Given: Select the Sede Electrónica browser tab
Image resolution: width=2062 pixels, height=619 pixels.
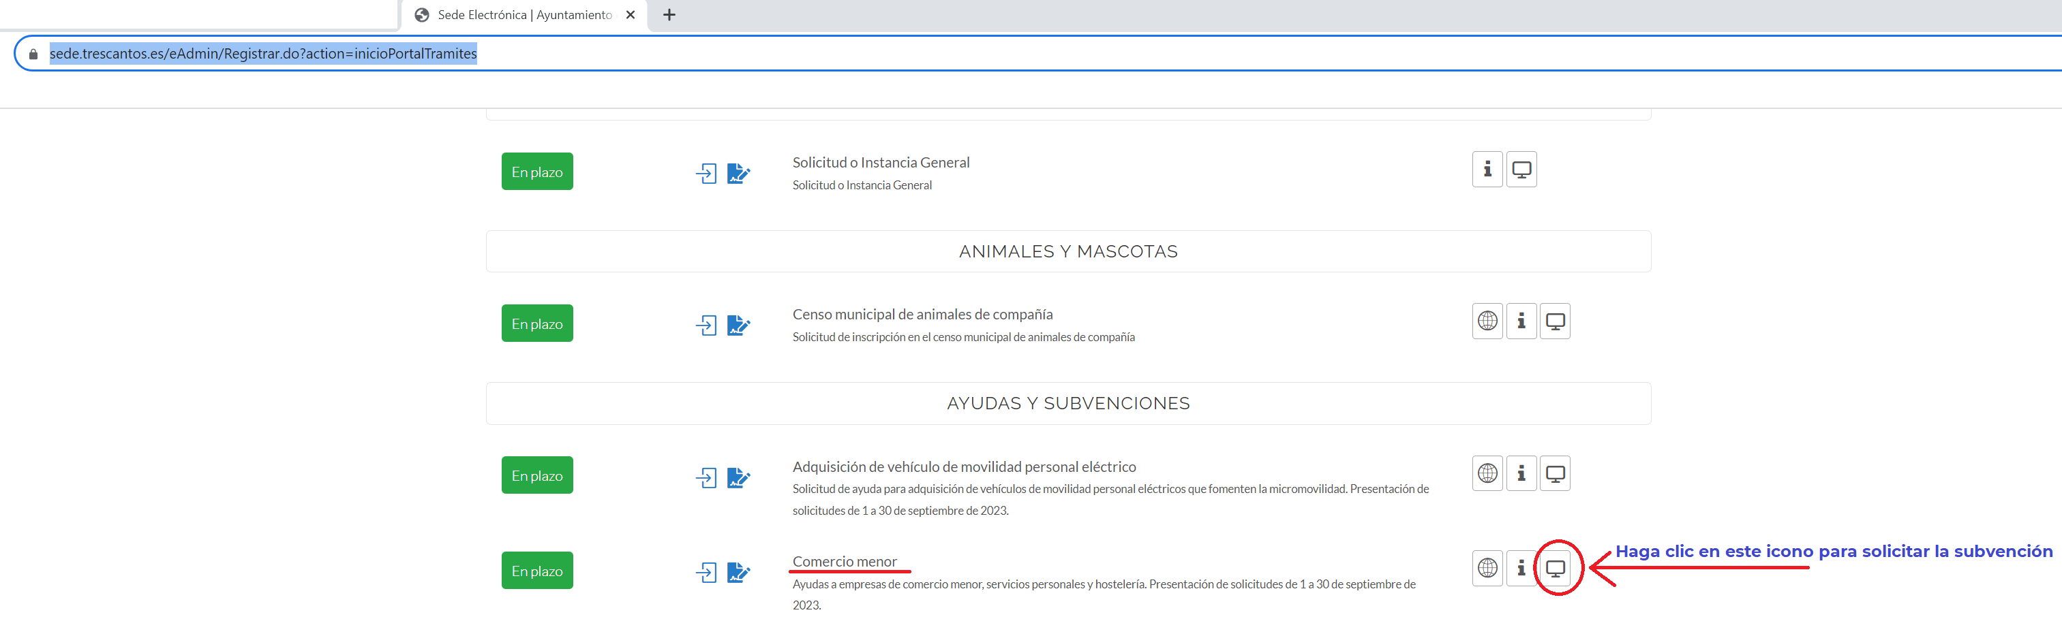Looking at the screenshot, I should coord(524,15).
